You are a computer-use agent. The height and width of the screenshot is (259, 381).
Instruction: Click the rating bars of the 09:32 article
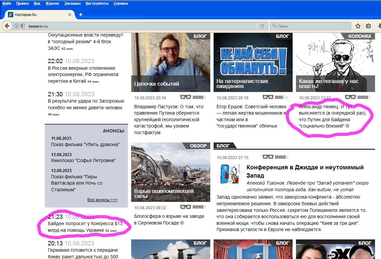point(199,207)
